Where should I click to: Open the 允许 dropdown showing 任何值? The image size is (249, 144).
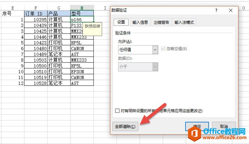pos(138,50)
